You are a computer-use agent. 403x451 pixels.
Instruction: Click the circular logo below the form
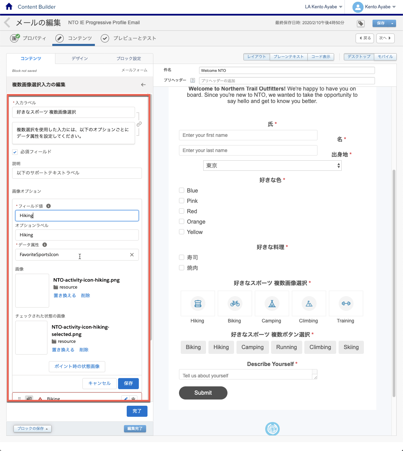point(272,429)
